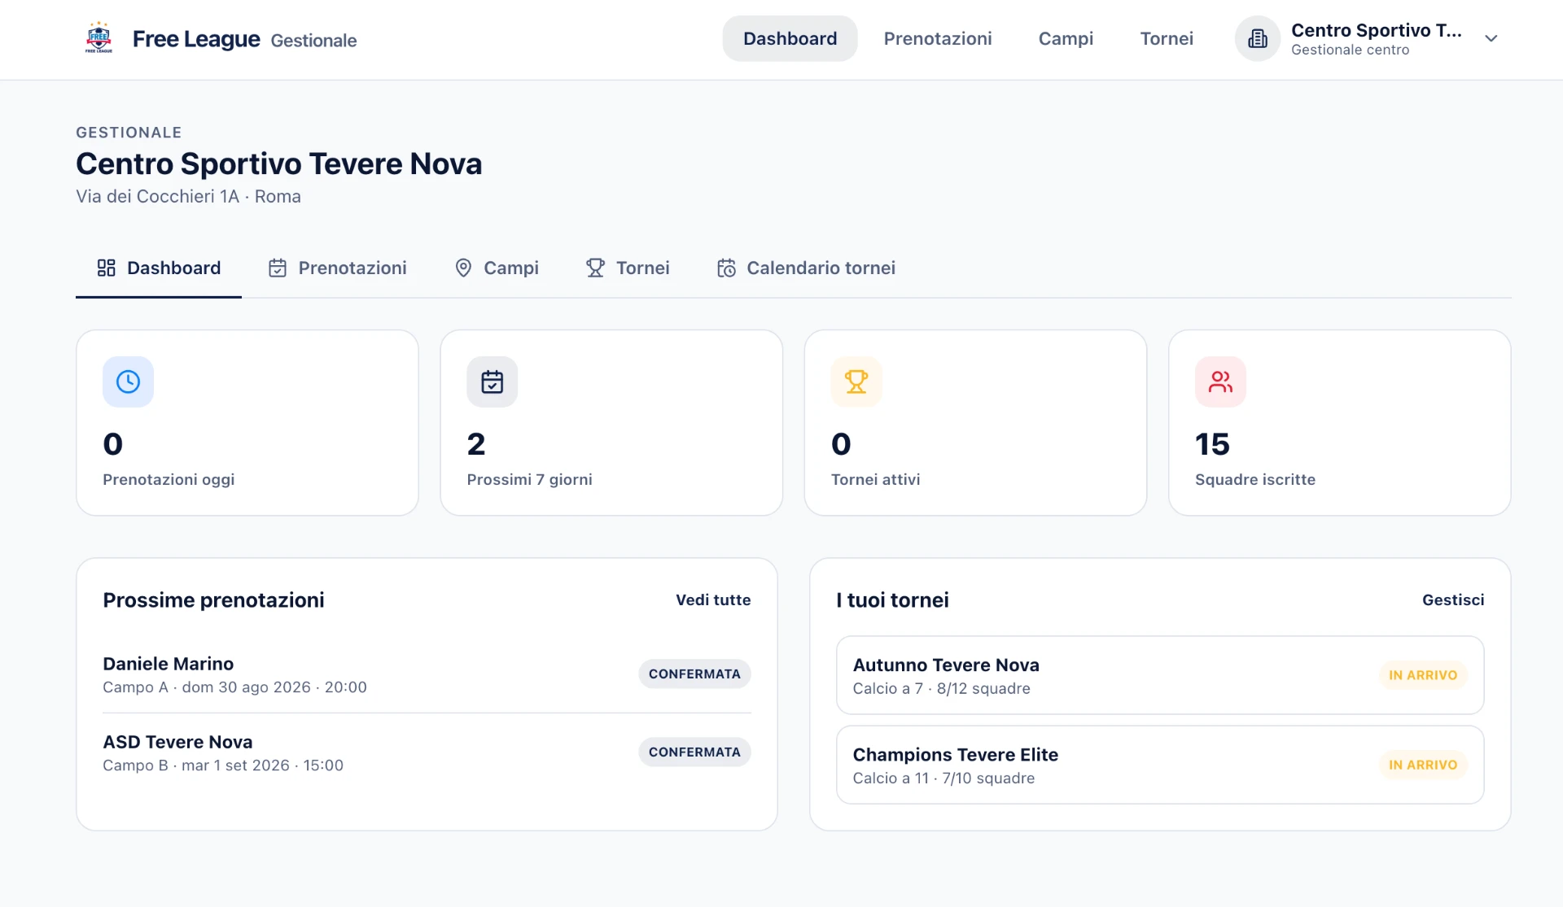The width and height of the screenshot is (1563, 907).
Task: Click the Gestisci link in I tuoi tornei
Action: (x=1453, y=600)
